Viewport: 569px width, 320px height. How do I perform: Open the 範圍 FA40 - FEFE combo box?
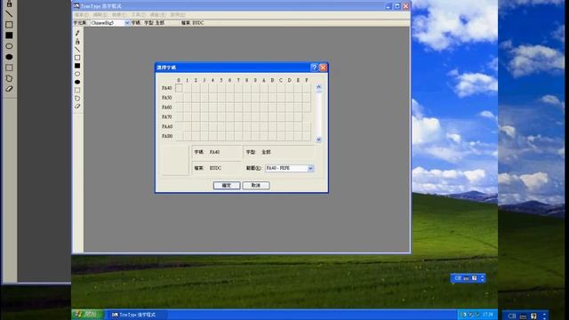(x=289, y=168)
